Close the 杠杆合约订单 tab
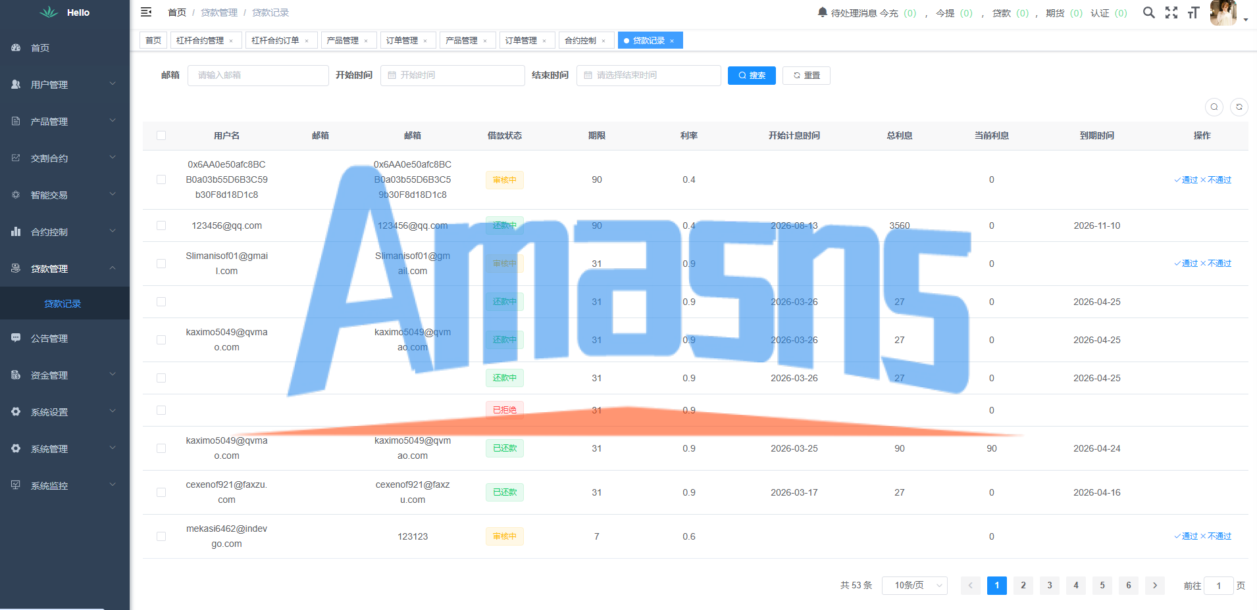Image resolution: width=1257 pixels, height=610 pixels. (x=307, y=41)
